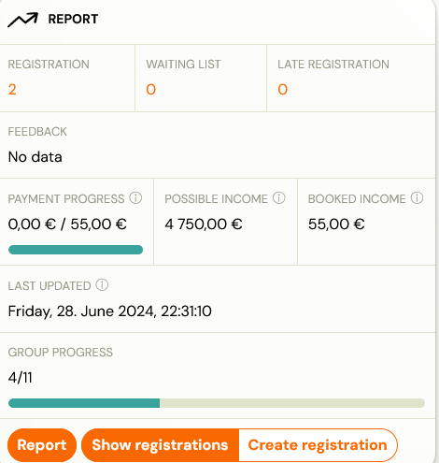Click the trending arrow Report icon
The image size is (439, 463).
click(x=22, y=20)
